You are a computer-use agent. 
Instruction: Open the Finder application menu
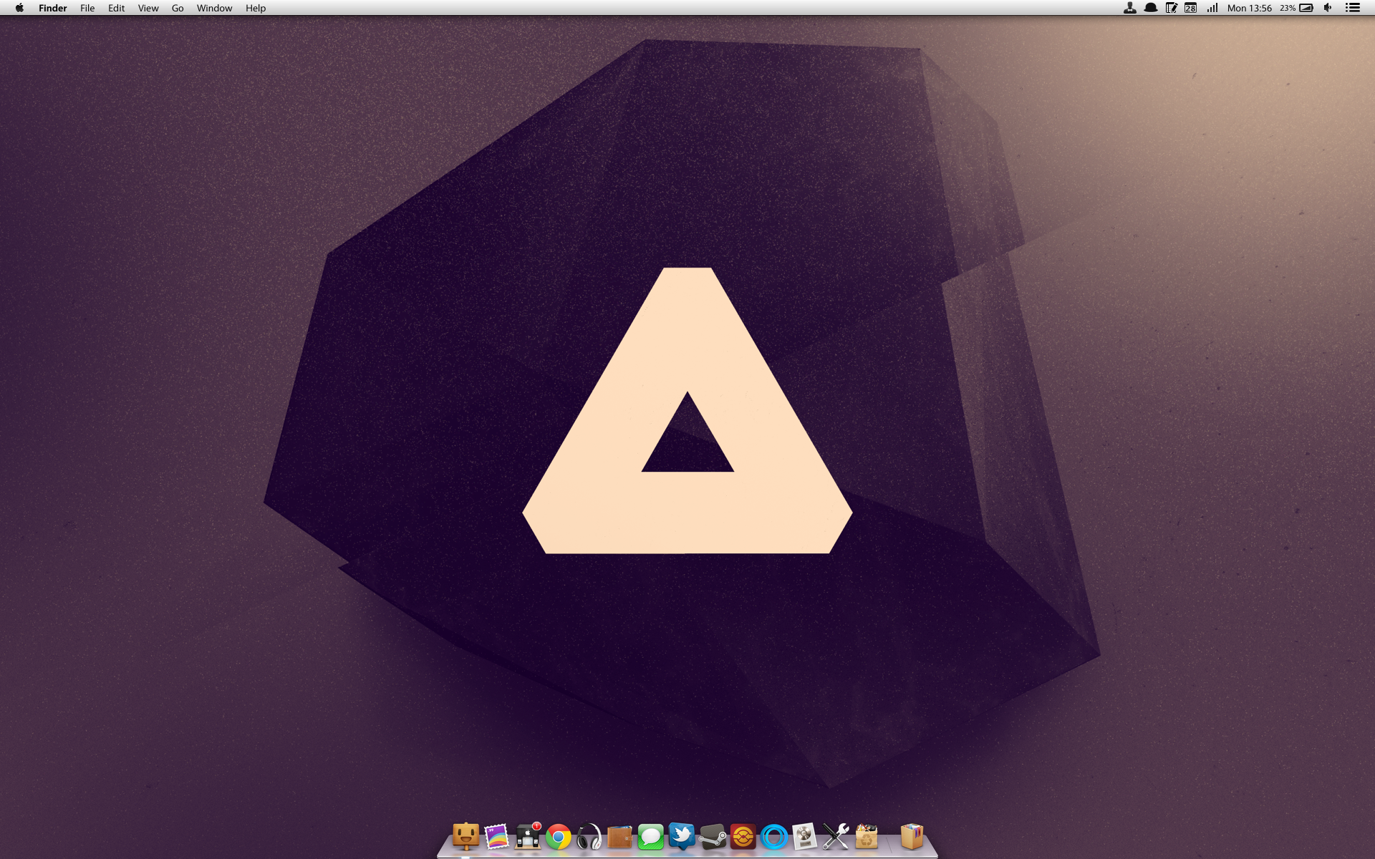53,8
